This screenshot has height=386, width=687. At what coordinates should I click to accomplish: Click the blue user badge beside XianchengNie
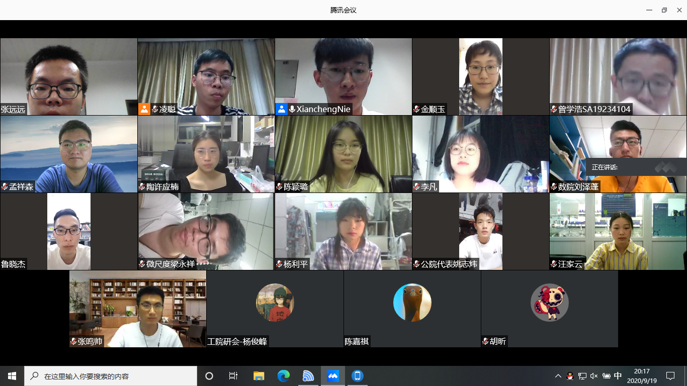click(281, 109)
